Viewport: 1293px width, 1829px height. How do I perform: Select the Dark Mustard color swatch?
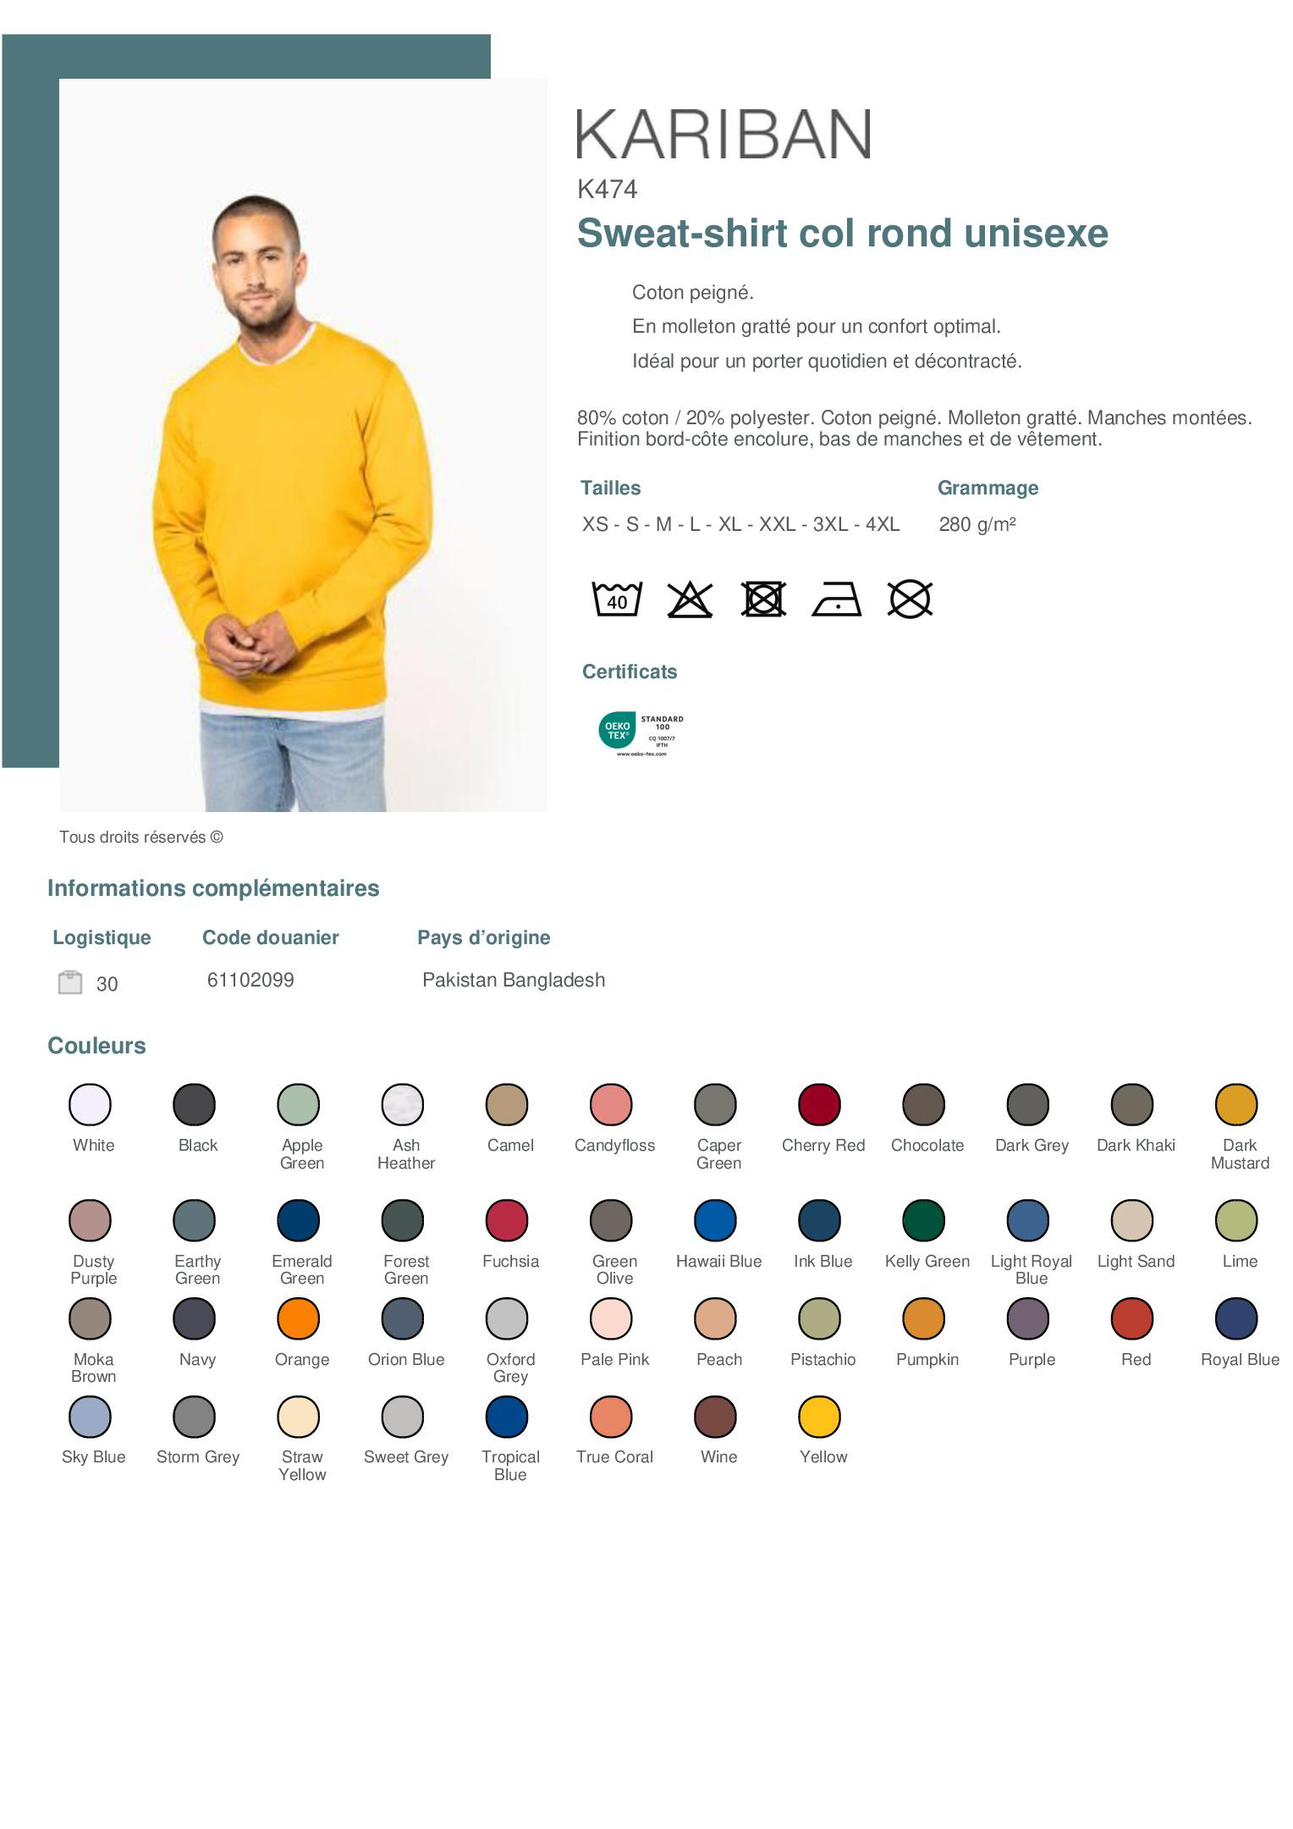coord(1236,1104)
